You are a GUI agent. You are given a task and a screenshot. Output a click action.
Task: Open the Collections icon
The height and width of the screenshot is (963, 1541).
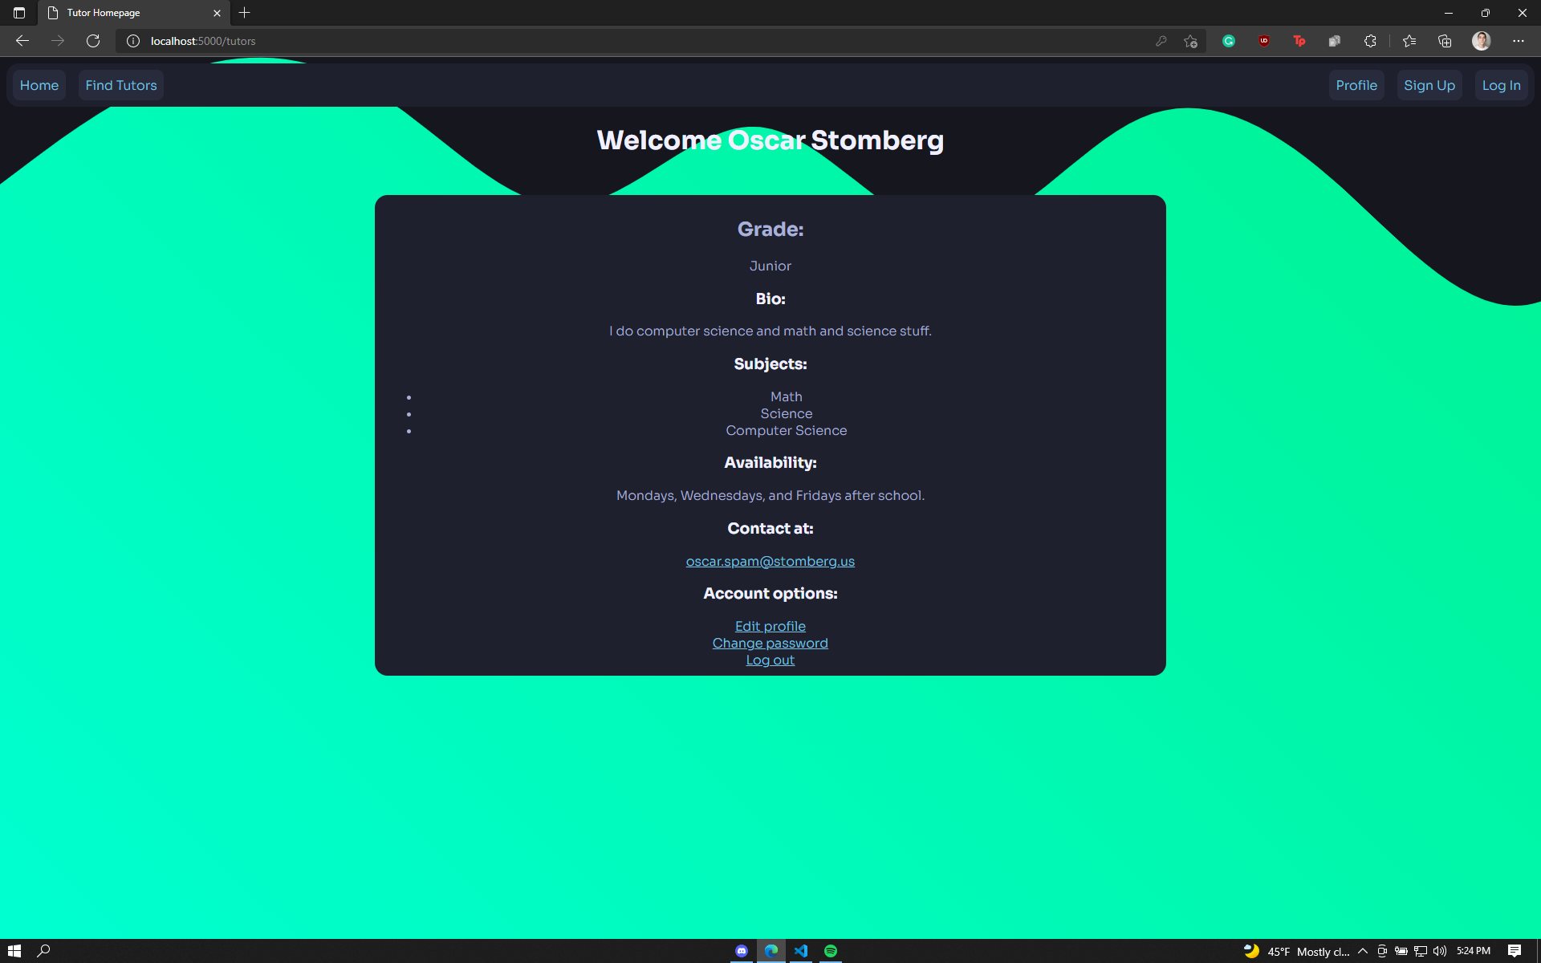1445,41
